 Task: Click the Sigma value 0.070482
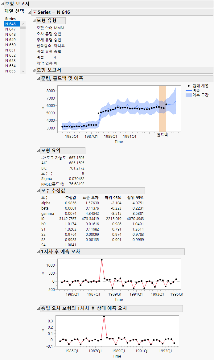(77, 179)
